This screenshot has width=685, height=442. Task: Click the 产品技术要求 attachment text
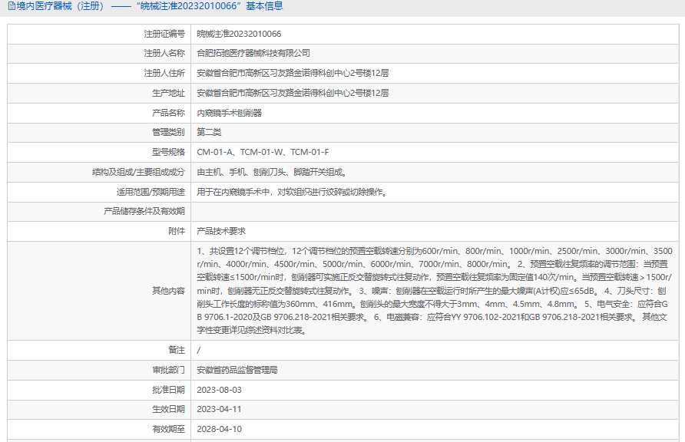[x=221, y=231]
